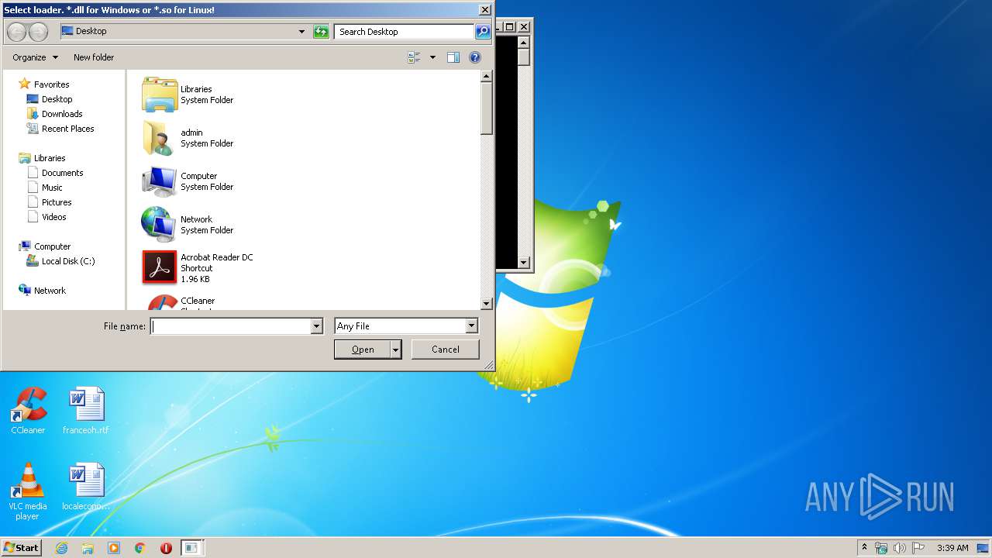Launch Chrome from the taskbar
The width and height of the screenshot is (992, 558).
140,548
